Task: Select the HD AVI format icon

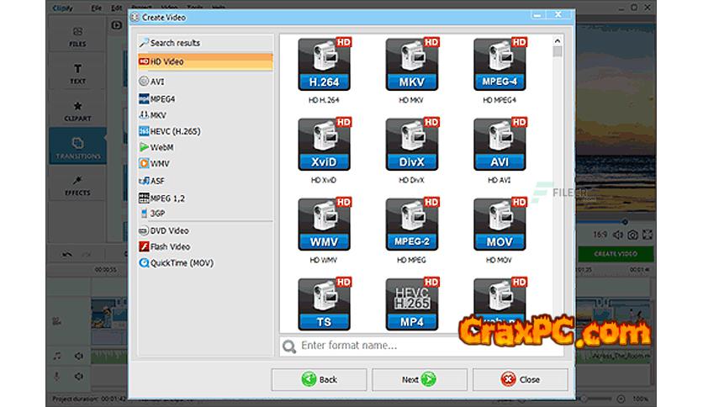Action: point(499,145)
